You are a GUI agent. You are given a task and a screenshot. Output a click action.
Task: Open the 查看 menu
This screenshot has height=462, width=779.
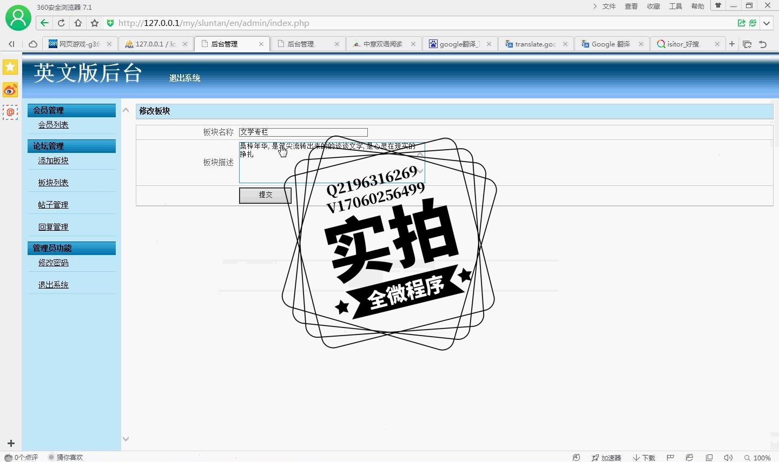coord(631,6)
